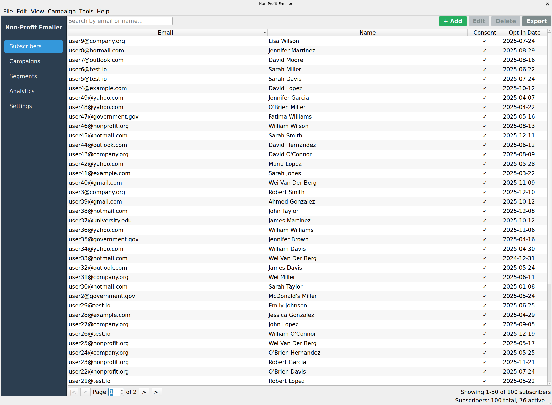
Task: Export the subscriber list
Action: pos(536,21)
